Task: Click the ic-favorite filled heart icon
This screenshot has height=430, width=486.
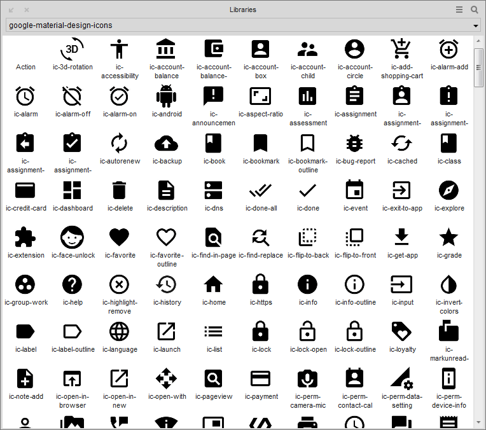Action: point(120,237)
